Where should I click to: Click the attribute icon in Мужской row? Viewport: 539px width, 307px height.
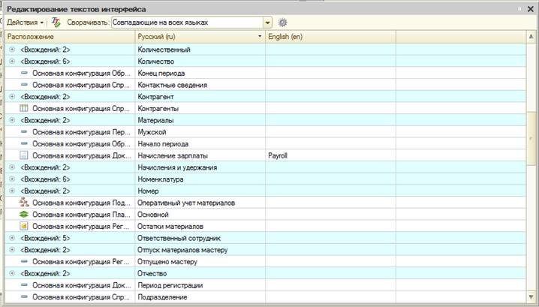(24, 131)
